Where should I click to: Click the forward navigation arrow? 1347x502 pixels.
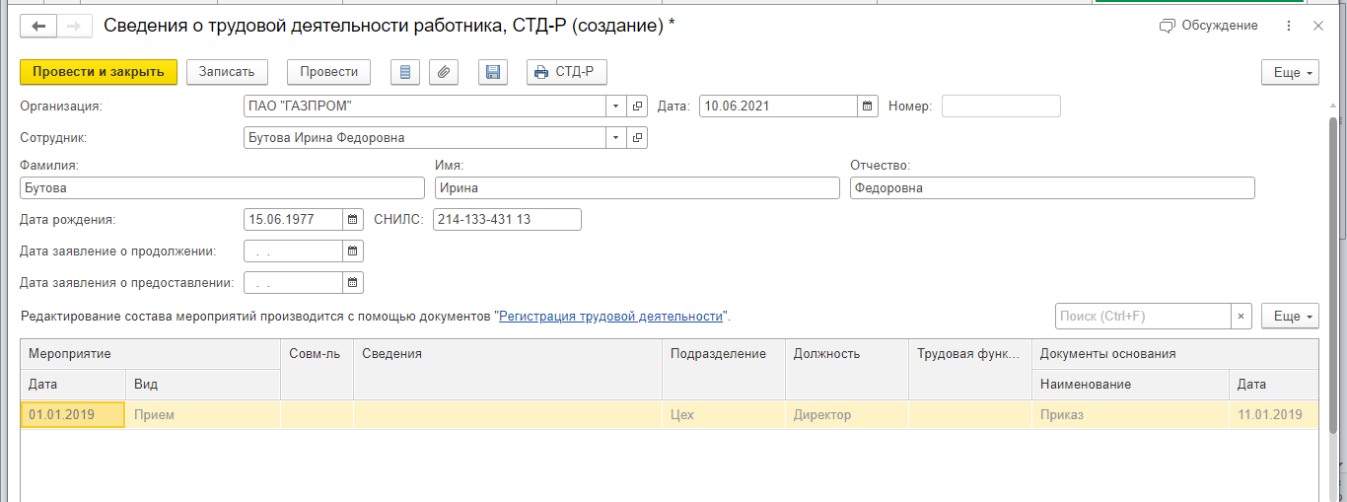tap(74, 26)
